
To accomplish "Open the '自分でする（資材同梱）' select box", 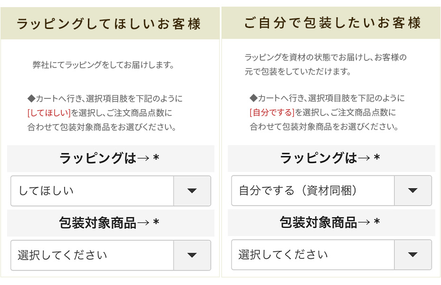I will [x=313, y=191].
